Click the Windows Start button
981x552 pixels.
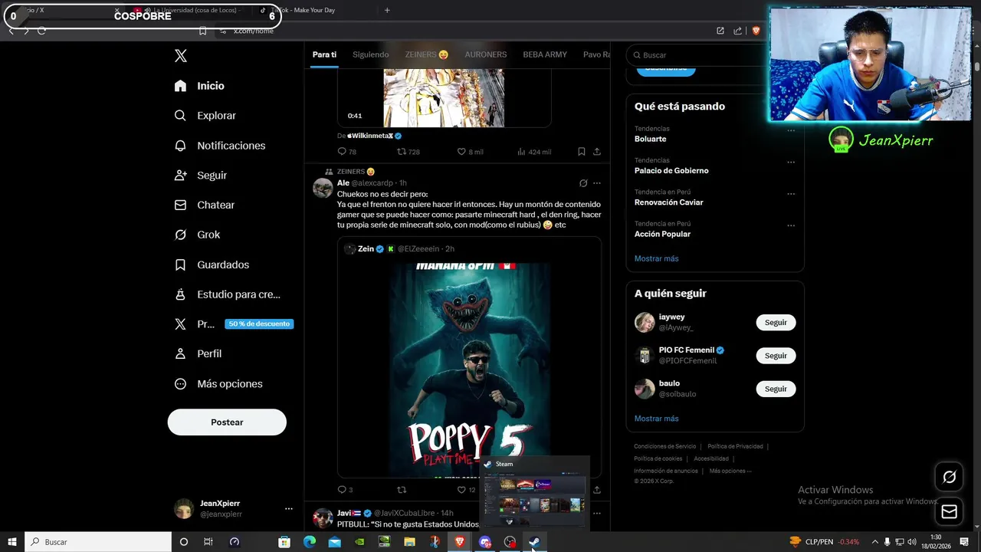tap(12, 542)
